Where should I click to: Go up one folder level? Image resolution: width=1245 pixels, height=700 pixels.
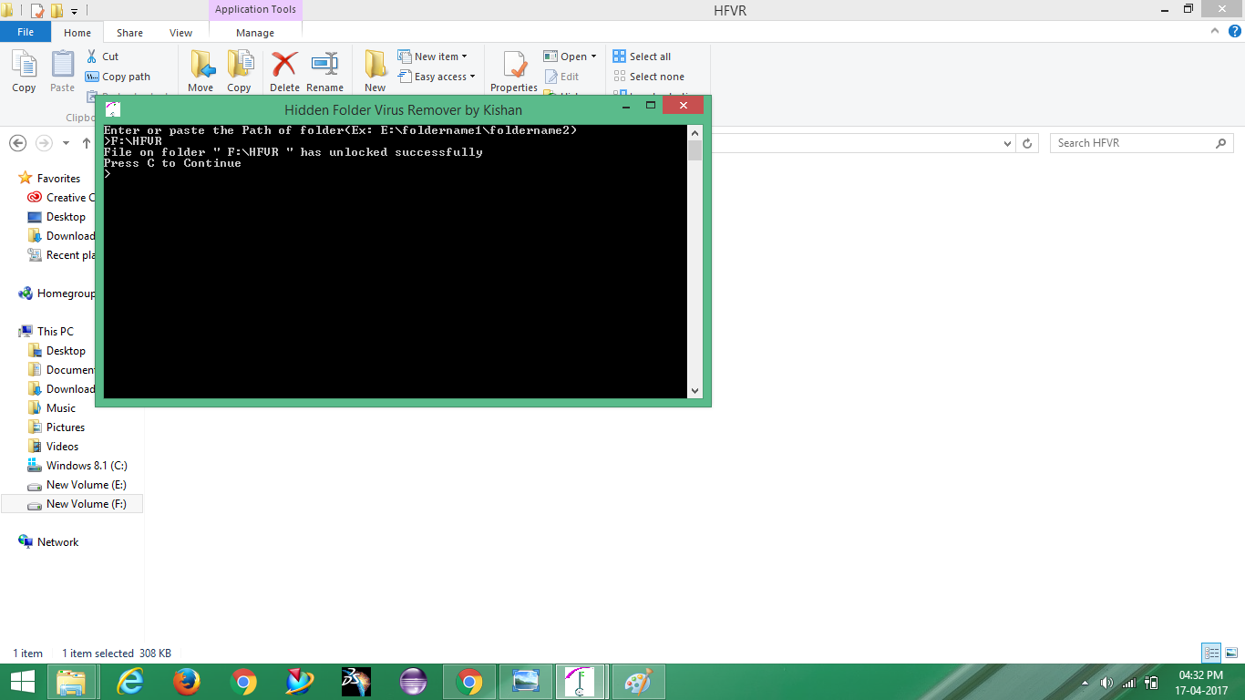87,143
